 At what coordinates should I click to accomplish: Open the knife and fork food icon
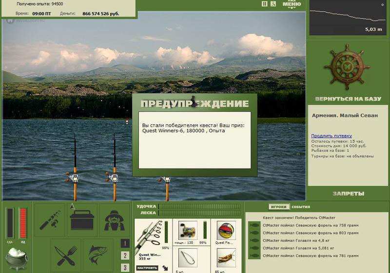coord(66,255)
